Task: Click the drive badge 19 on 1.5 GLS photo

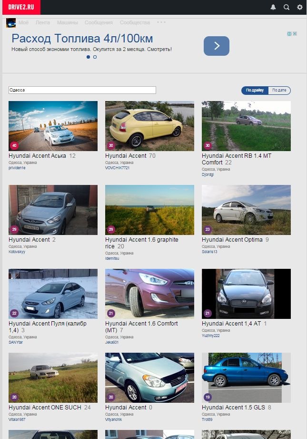Action: tap(208, 397)
